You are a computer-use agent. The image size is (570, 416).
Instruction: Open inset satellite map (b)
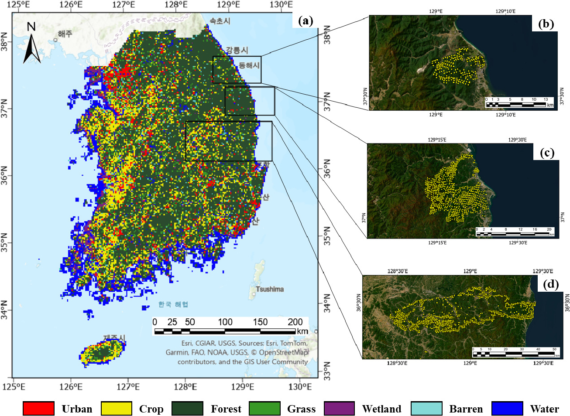coord(463,63)
